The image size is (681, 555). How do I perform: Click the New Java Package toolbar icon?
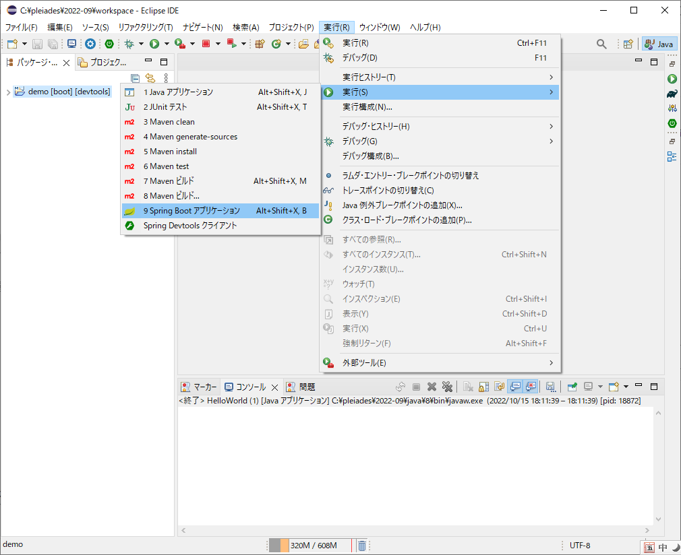(x=260, y=44)
